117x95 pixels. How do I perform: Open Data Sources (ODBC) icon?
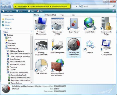(x=57, y=24)
